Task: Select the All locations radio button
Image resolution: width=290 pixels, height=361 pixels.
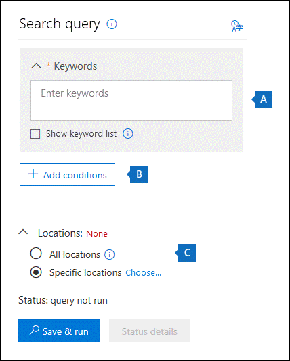Action: point(36,254)
